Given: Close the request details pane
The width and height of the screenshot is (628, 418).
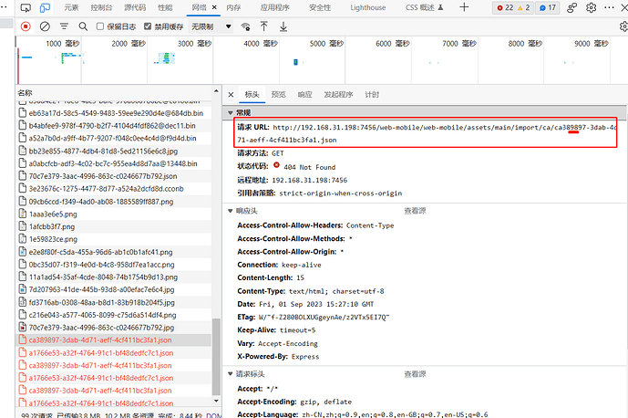Looking at the screenshot, I should coord(231,95).
